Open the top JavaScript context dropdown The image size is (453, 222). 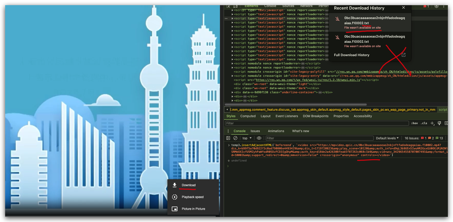247,138
